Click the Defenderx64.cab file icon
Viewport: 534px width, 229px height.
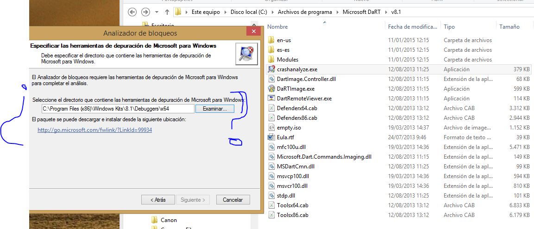pos(271,108)
